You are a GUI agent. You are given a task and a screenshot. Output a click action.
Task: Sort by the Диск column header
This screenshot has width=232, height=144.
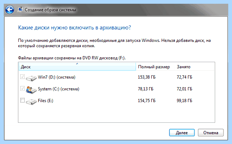[77, 67]
